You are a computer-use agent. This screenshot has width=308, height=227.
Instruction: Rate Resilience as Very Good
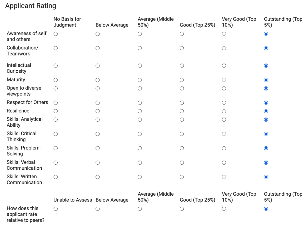pyautogui.click(x=224, y=111)
